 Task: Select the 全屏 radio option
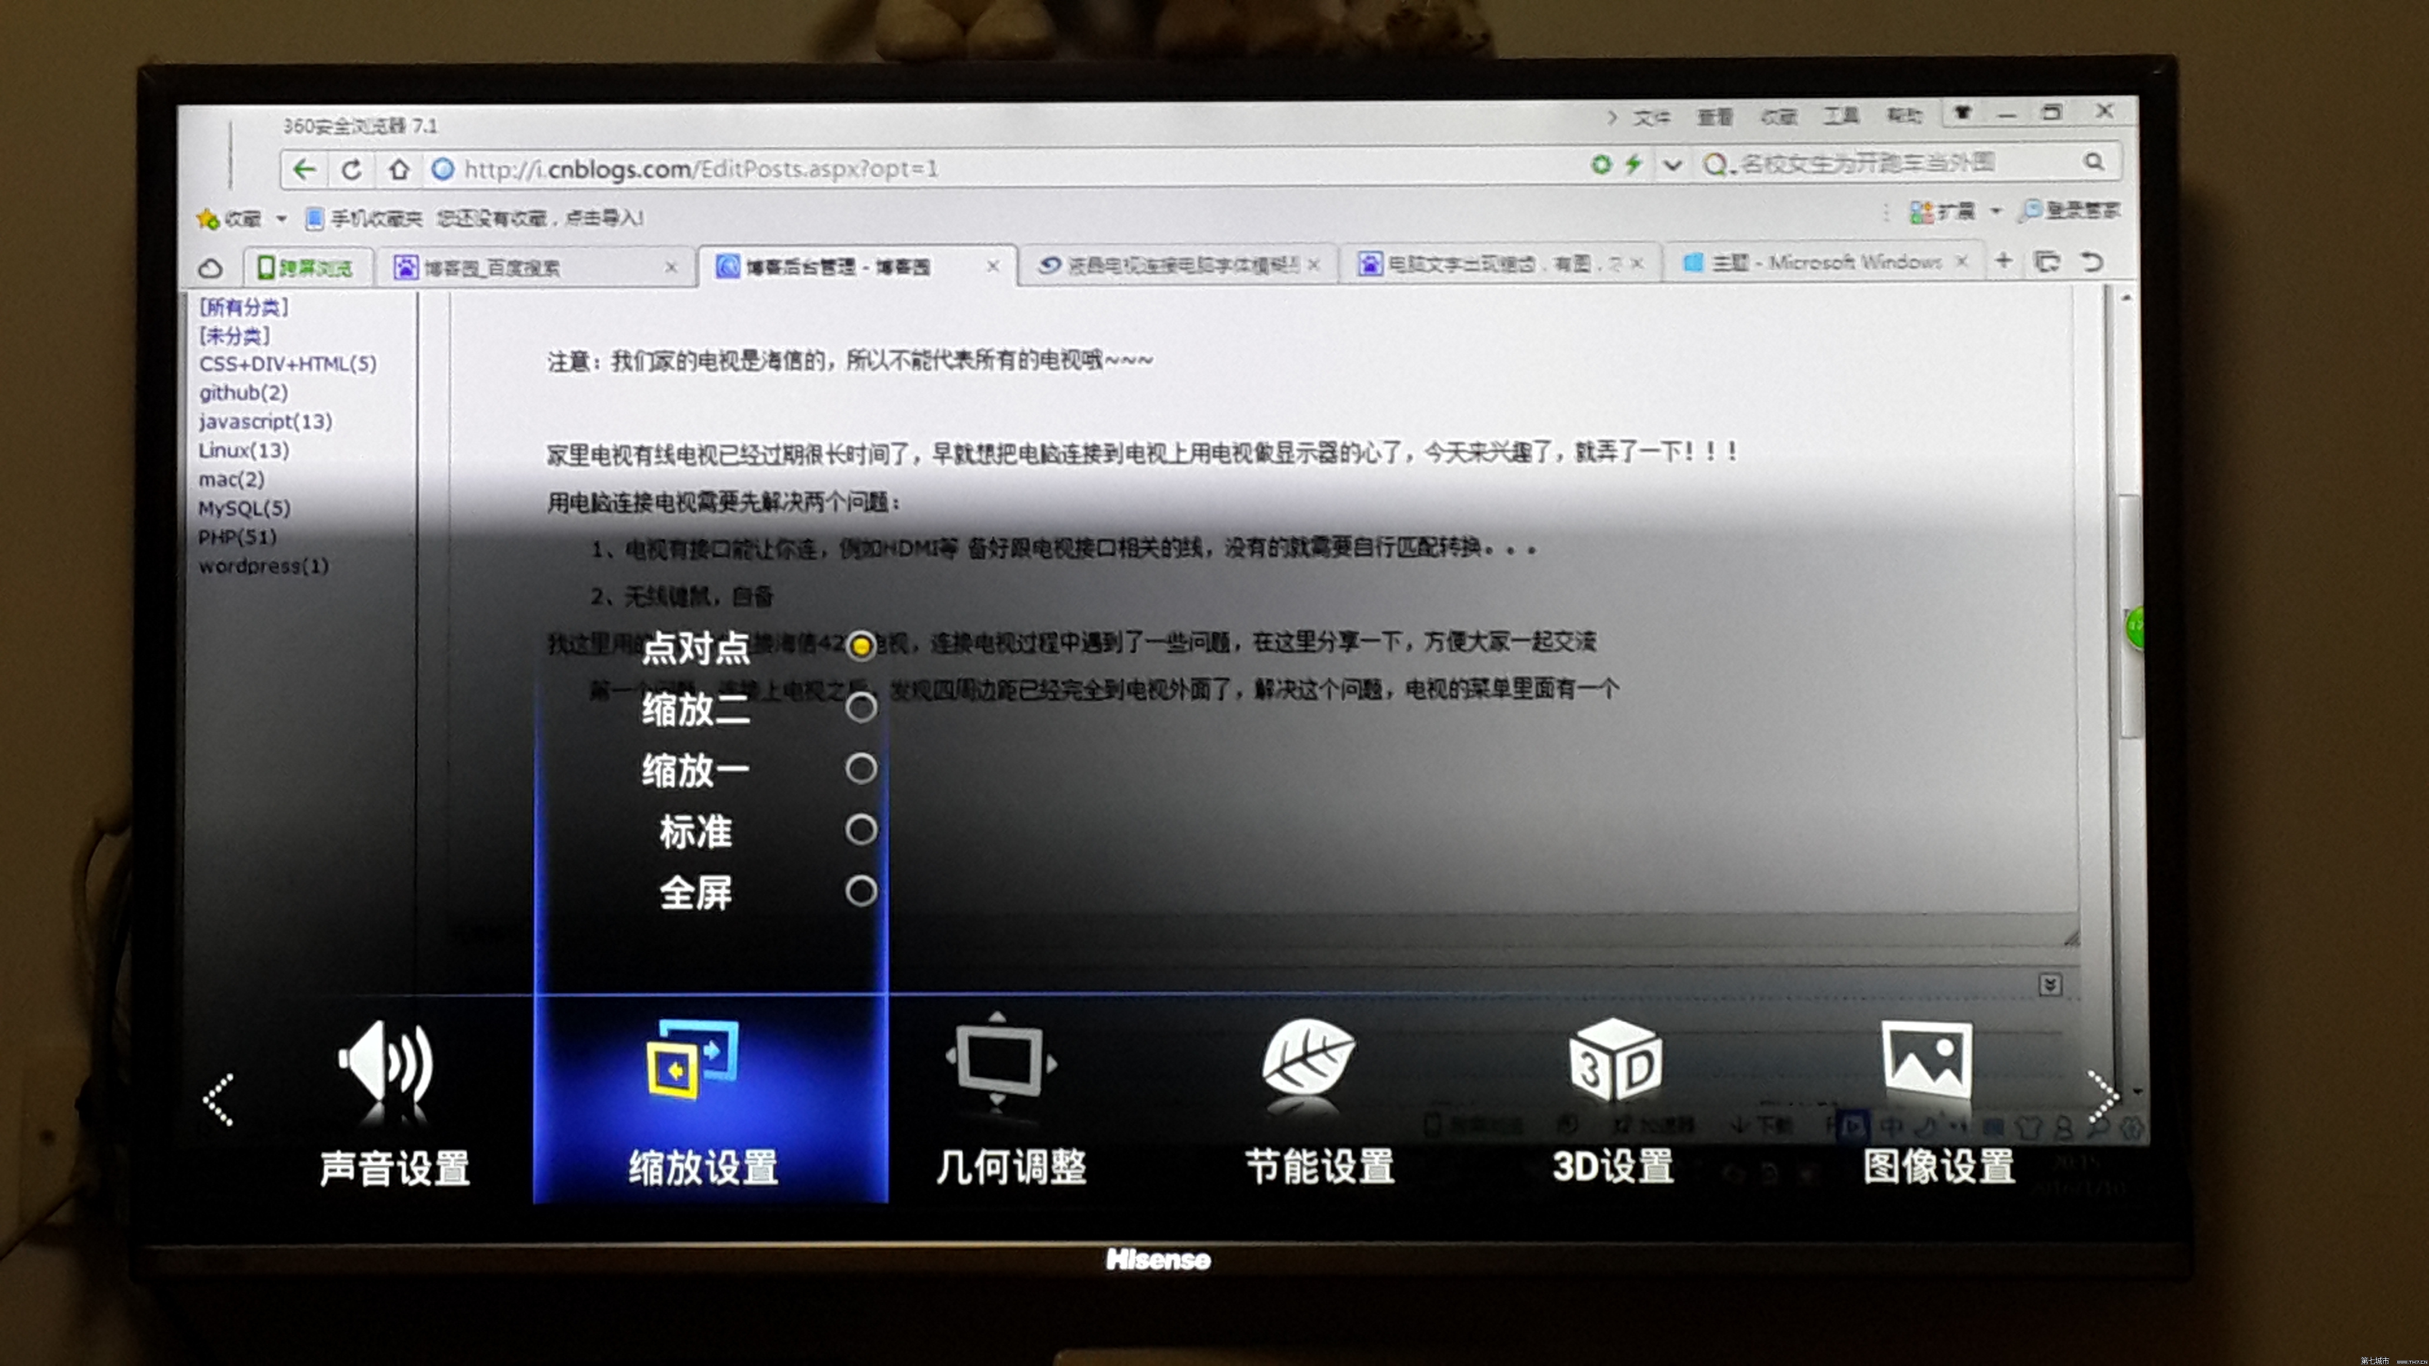pyautogui.click(x=860, y=891)
